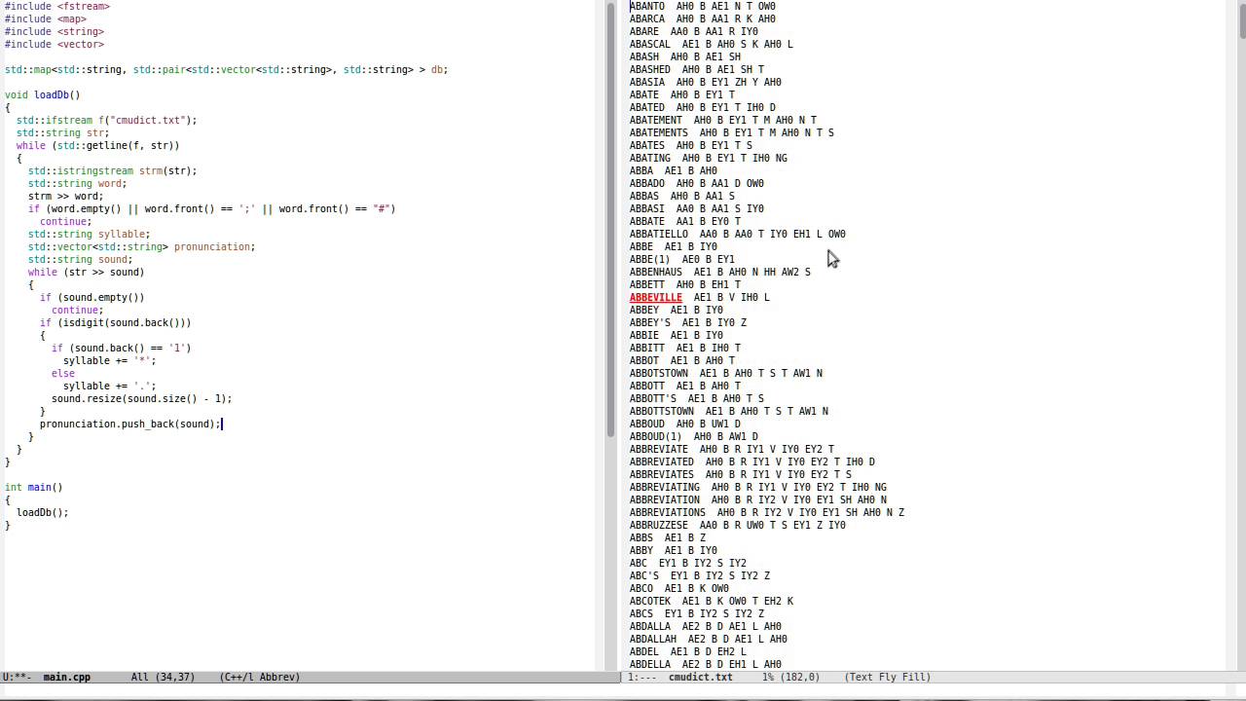Click the if (isdigit(sound.back())) line

pyautogui.click(x=116, y=322)
